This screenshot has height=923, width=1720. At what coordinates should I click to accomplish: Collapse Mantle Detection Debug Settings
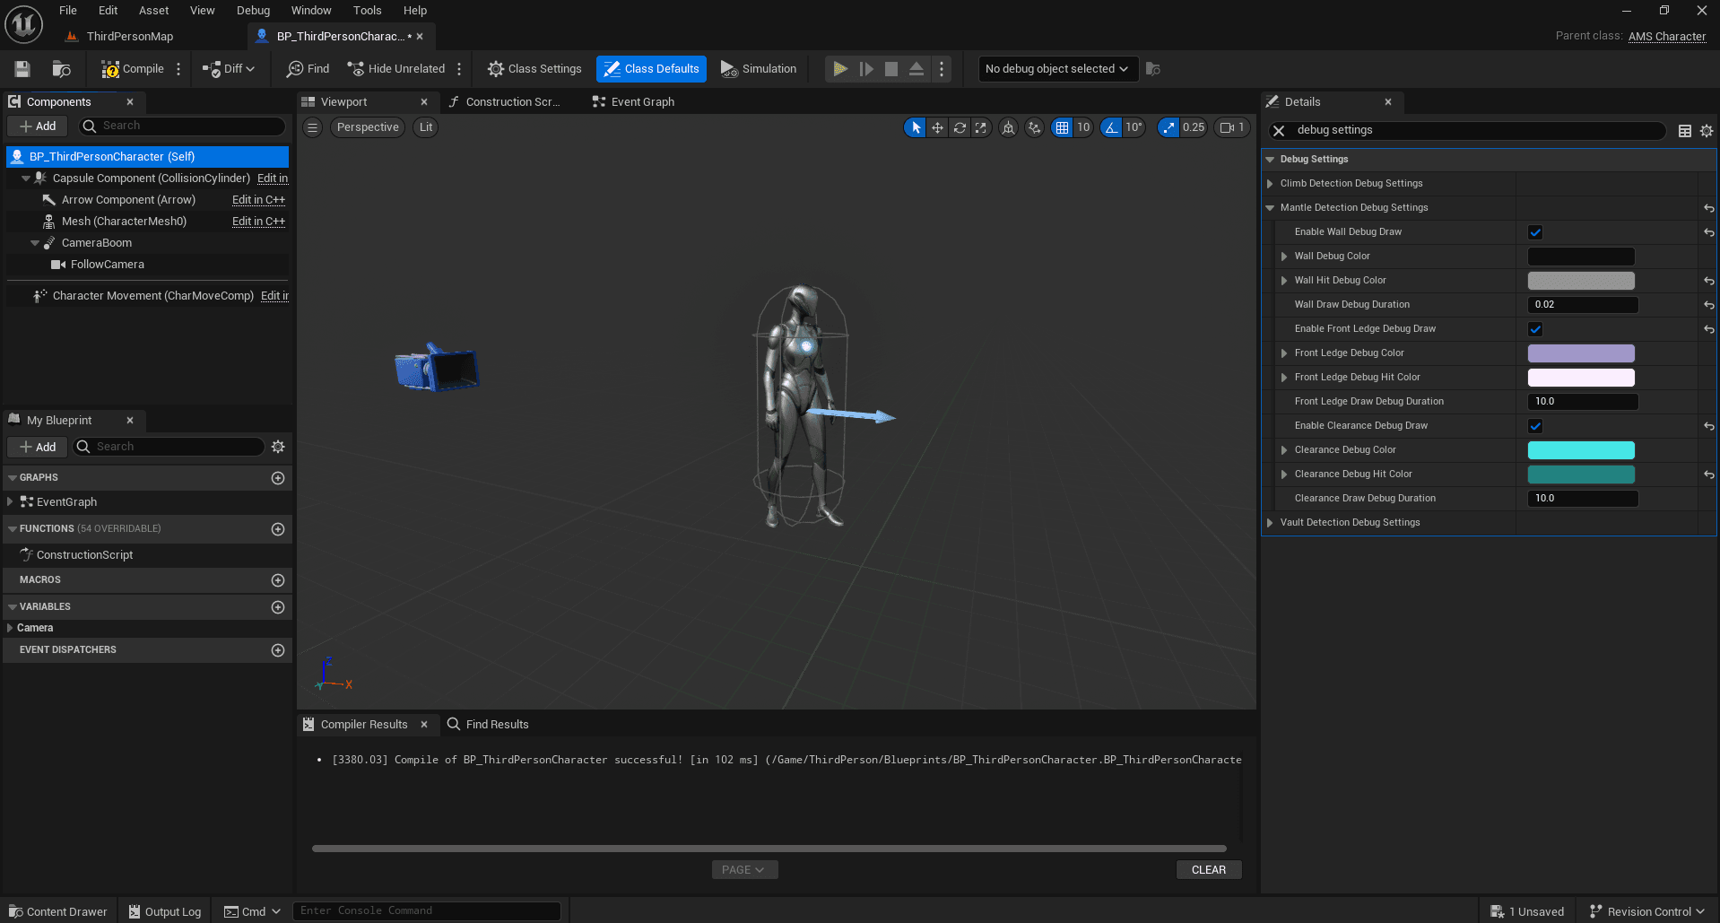click(x=1270, y=208)
